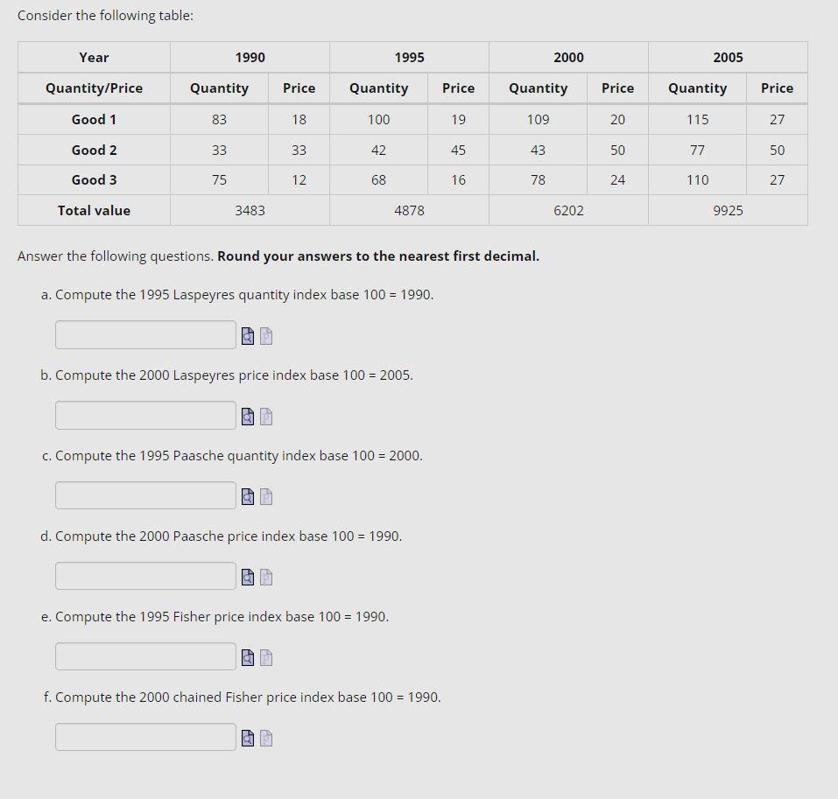Click the page icon next to question f's input
838x799 pixels.
(x=265, y=737)
